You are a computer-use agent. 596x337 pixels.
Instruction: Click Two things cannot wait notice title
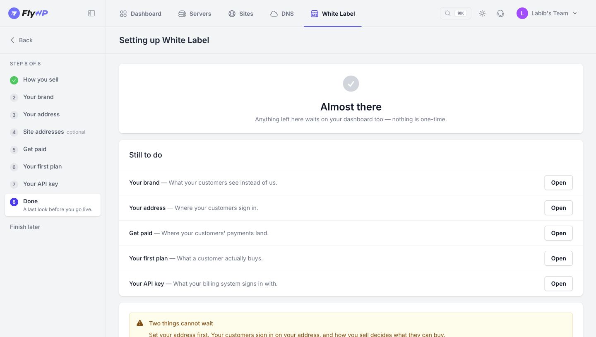tap(181, 323)
